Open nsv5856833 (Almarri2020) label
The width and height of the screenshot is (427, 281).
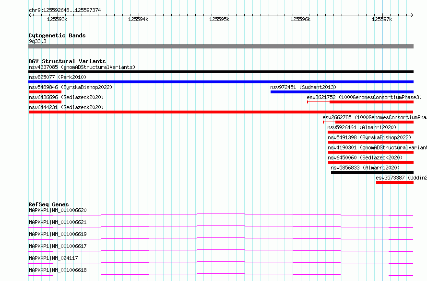pos(365,168)
